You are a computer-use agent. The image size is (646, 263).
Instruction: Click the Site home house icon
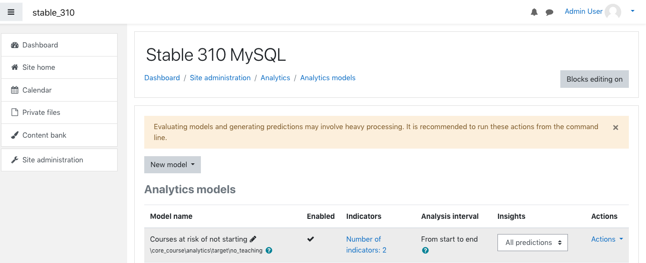pos(15,67)
